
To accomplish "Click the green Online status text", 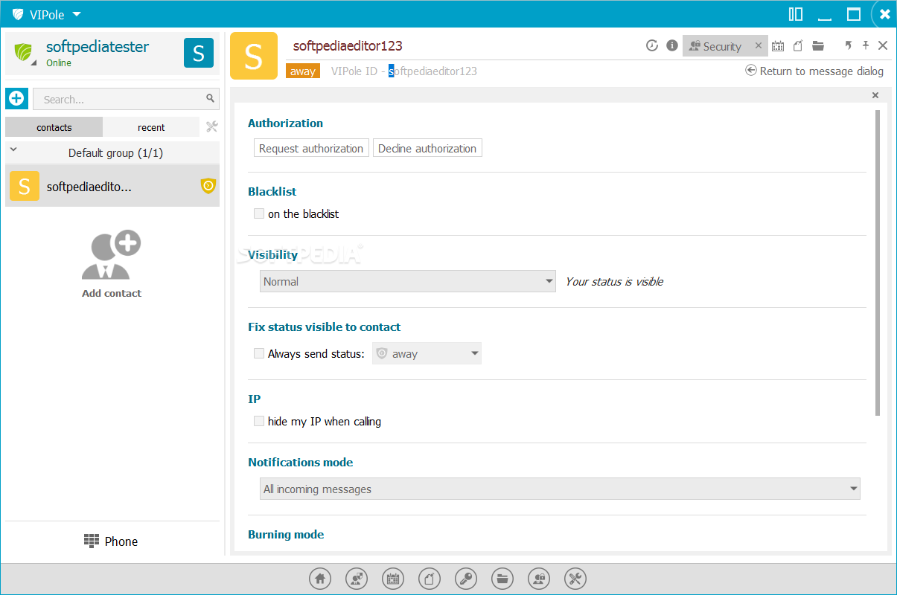I will pyautogui.click(x=59, y=63).
